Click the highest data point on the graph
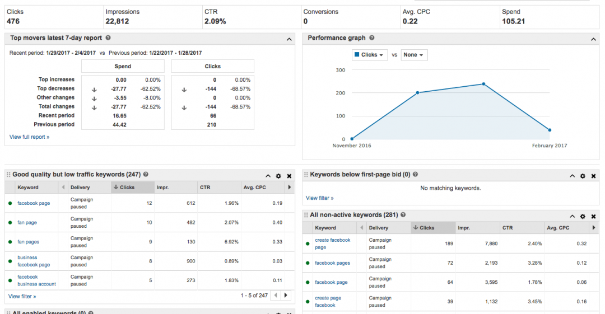The height and width of the screenshot is (314, 605). click(483, 84)
